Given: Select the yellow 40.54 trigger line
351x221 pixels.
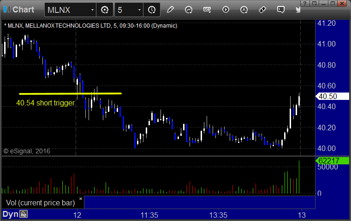Looking at the screenshot, I should pyautogui.click(x=70, y=93).
